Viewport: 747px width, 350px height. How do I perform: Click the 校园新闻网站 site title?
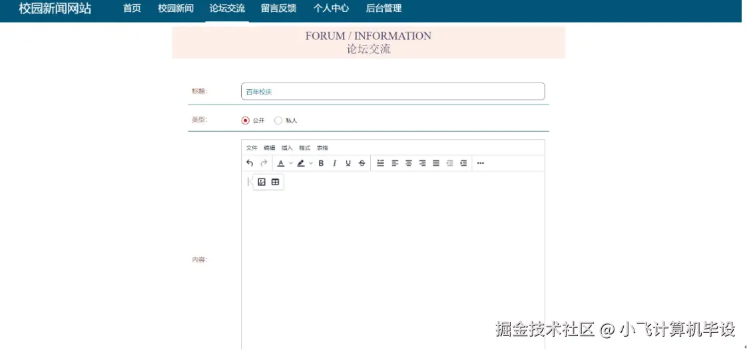[55, 9]
